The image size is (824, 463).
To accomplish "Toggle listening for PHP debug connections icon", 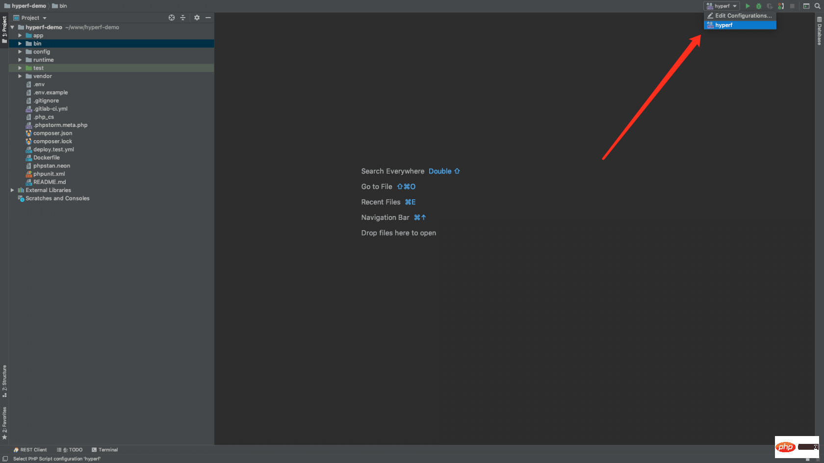I will 781,6.
